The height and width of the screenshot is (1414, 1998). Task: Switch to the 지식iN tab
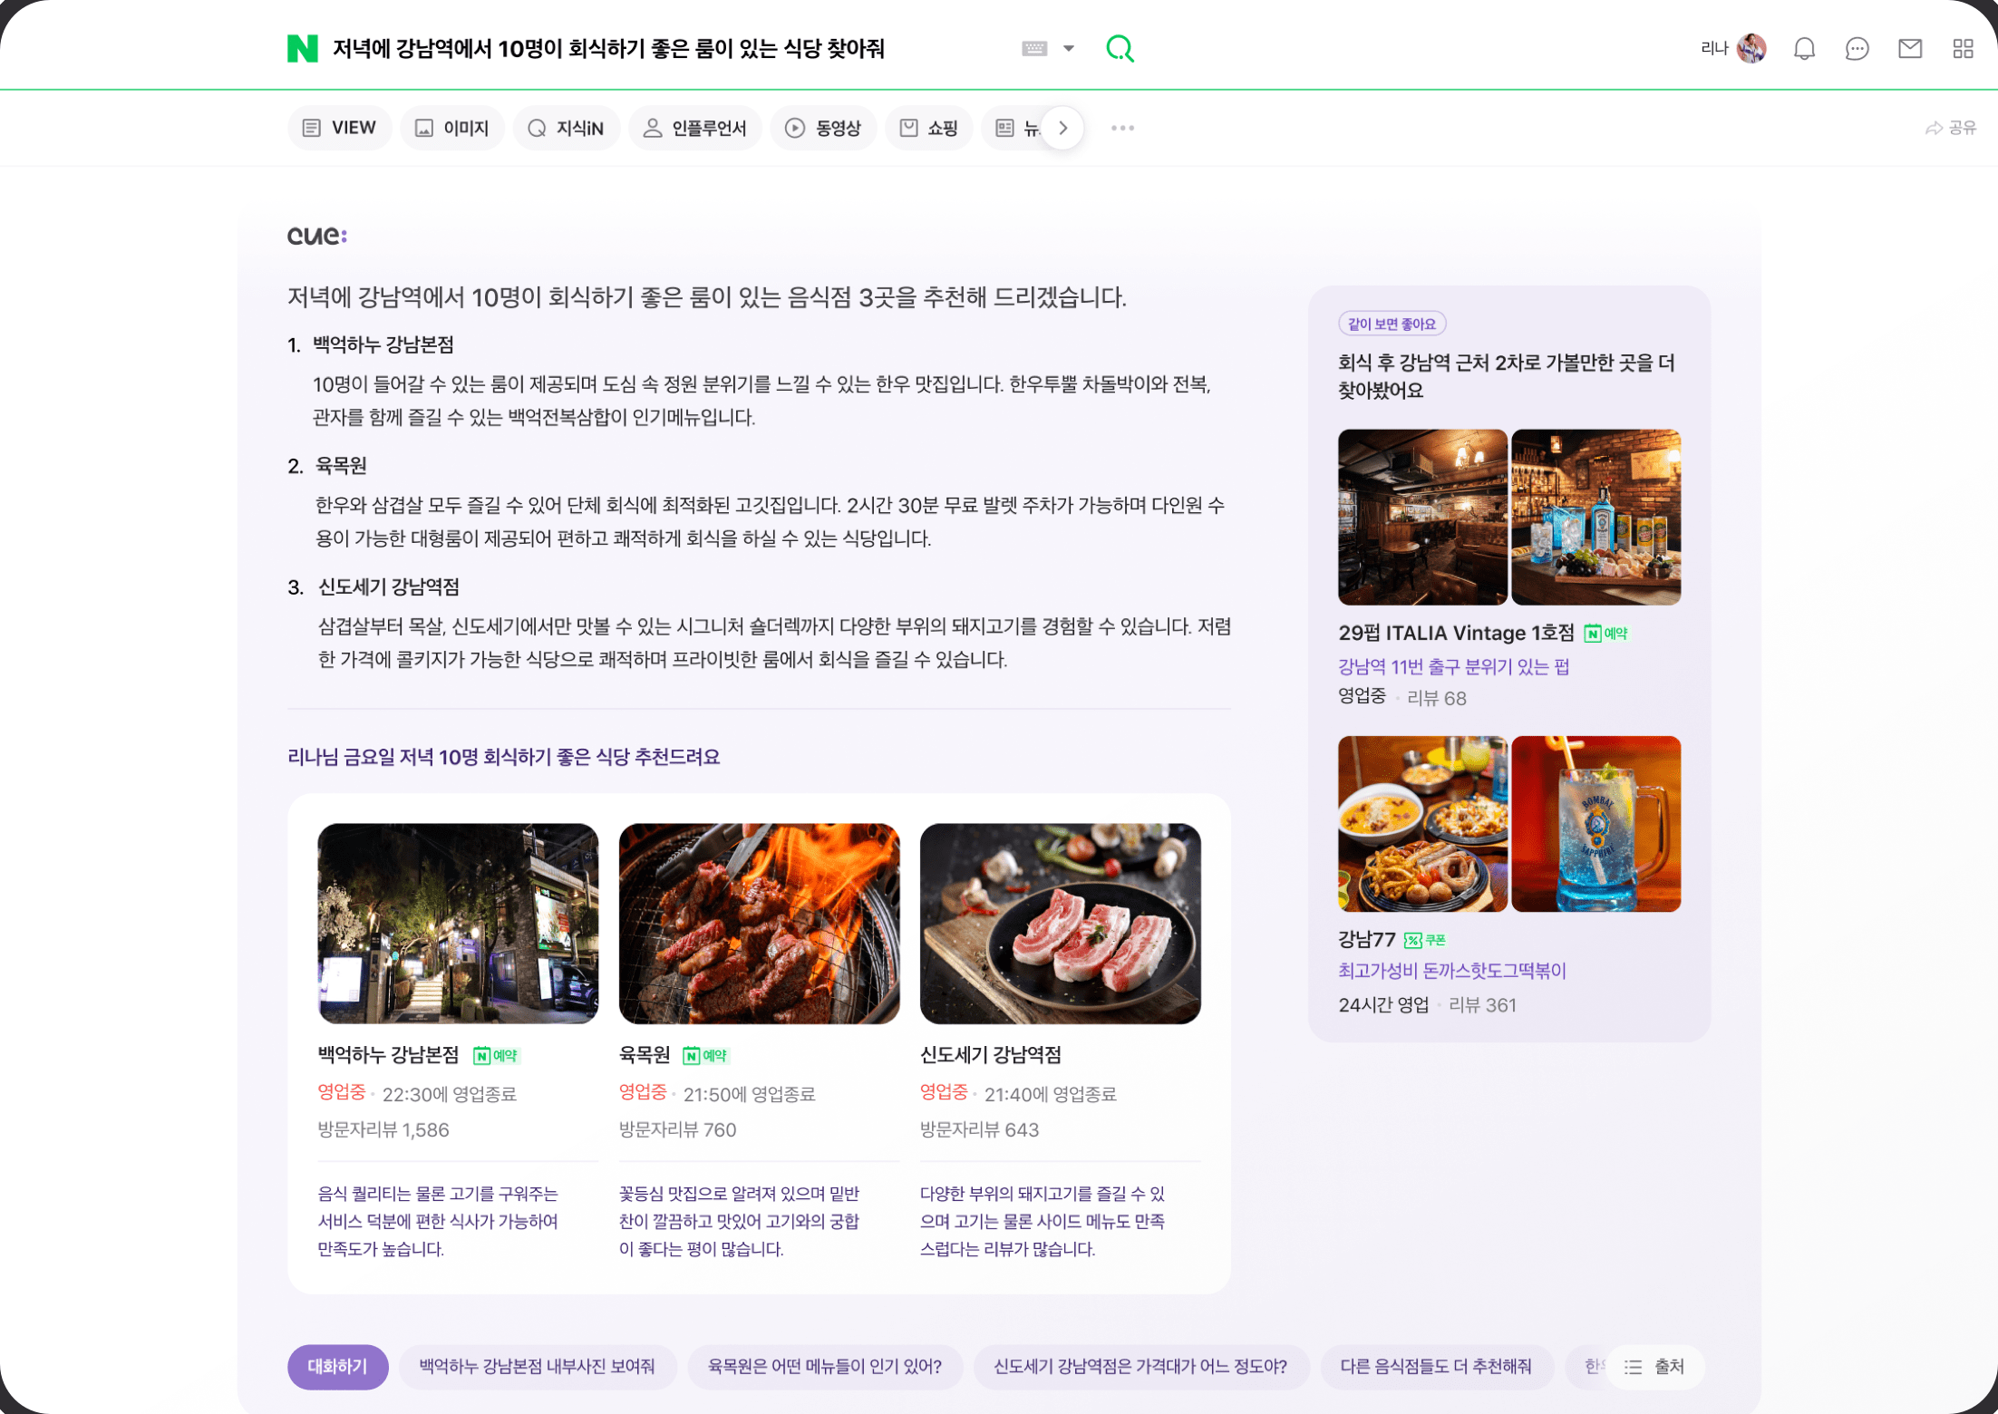pos(566,128)
